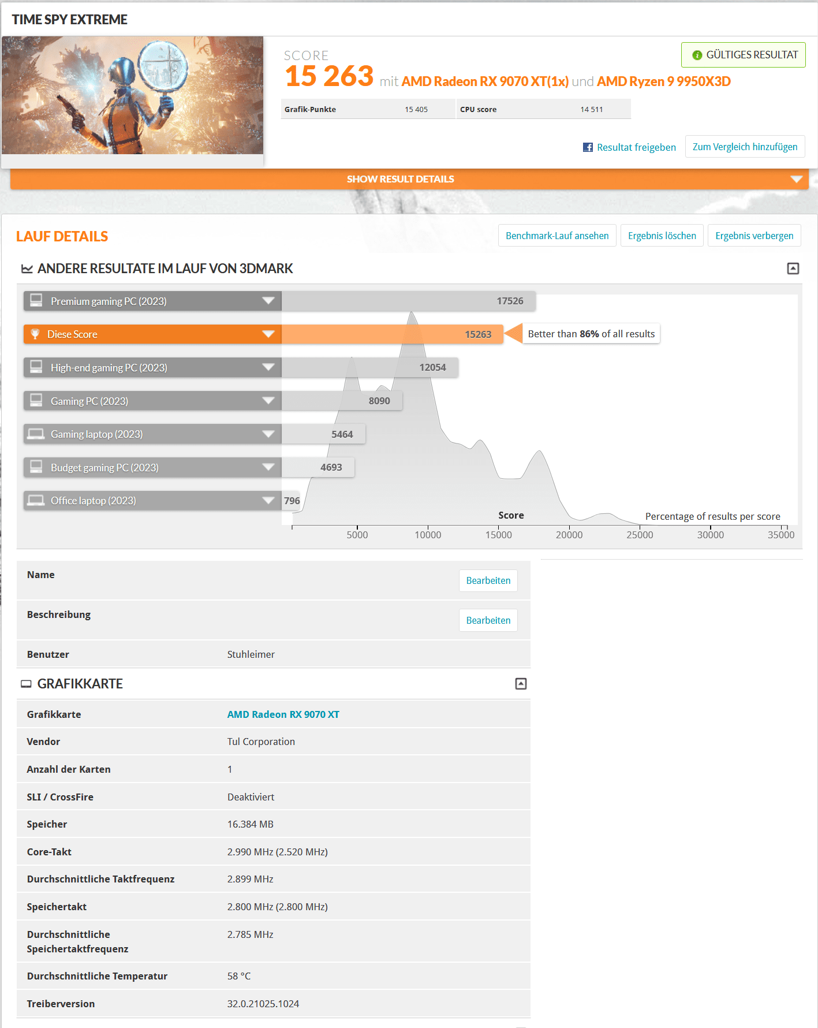This screenshot has width=818, height=1028.
Task: Click the Speichertakt value 2.800 MHz (2.800 MHz)
Action: [278, 907]
